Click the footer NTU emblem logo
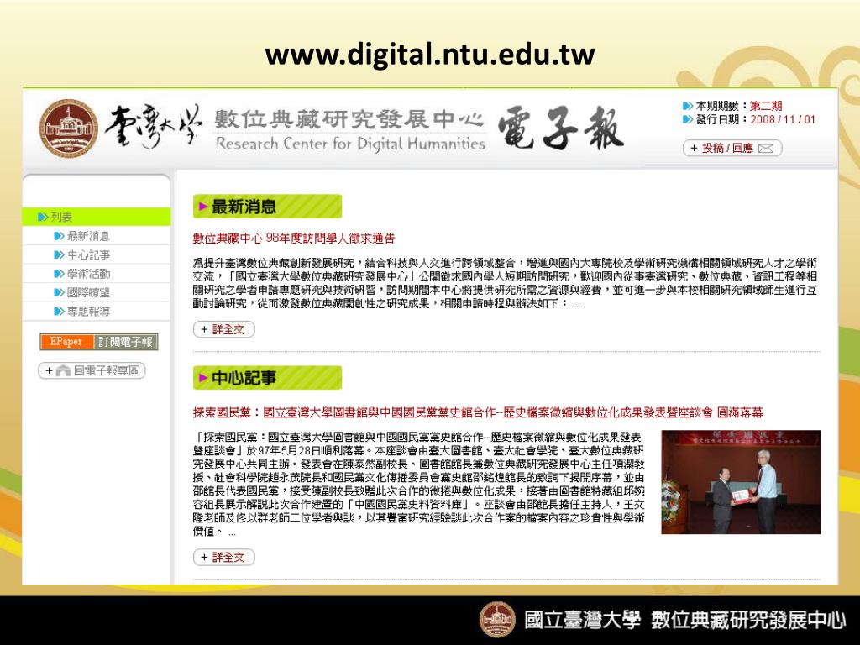Screen dimensions: 860x645 pyautogui.click(x=497, y=620)
